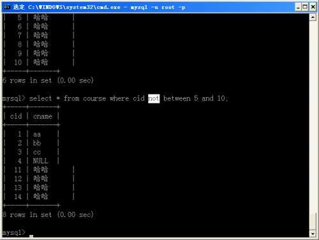Click the "cname" column header
The height and width of the screenshot is (240, 319).
pos(43,116)
